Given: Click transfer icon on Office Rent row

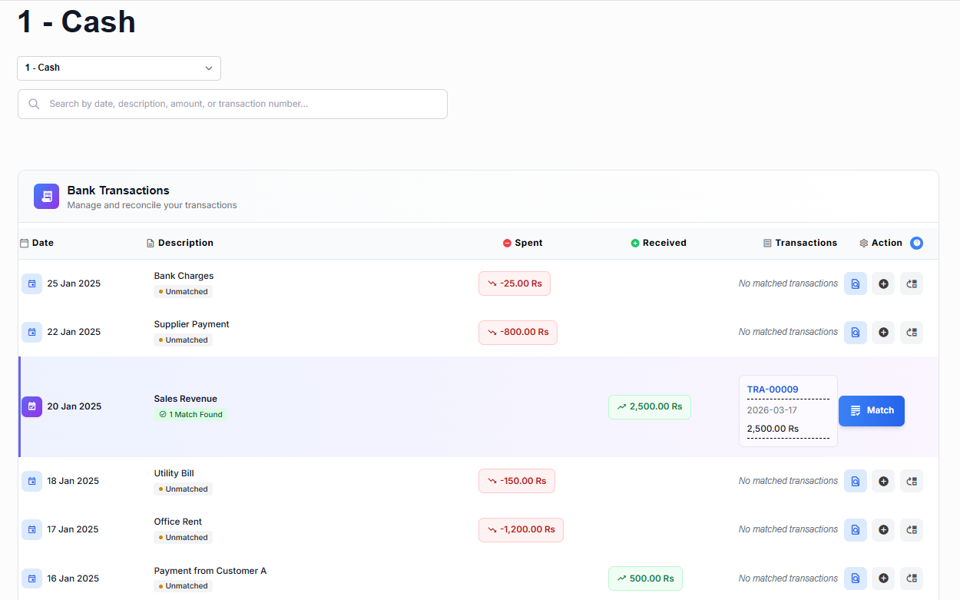Looking at the screenshot, I should 912,530.
